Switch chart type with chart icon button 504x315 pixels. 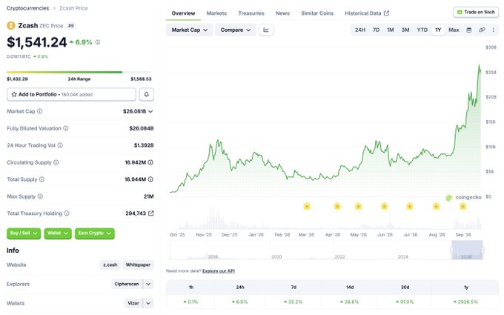(x=266, y=30)
